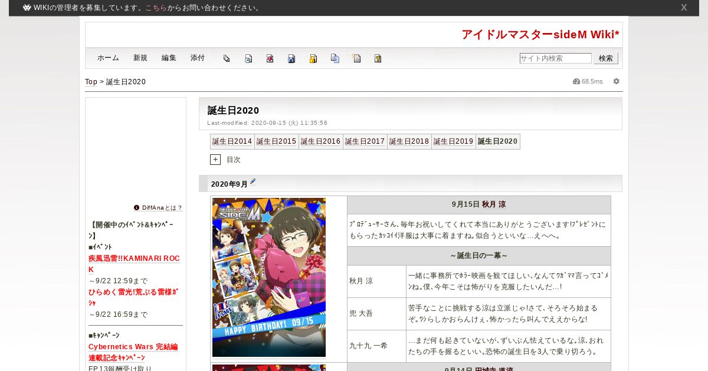Click the copy page icon in toolbar

(227, 58)
